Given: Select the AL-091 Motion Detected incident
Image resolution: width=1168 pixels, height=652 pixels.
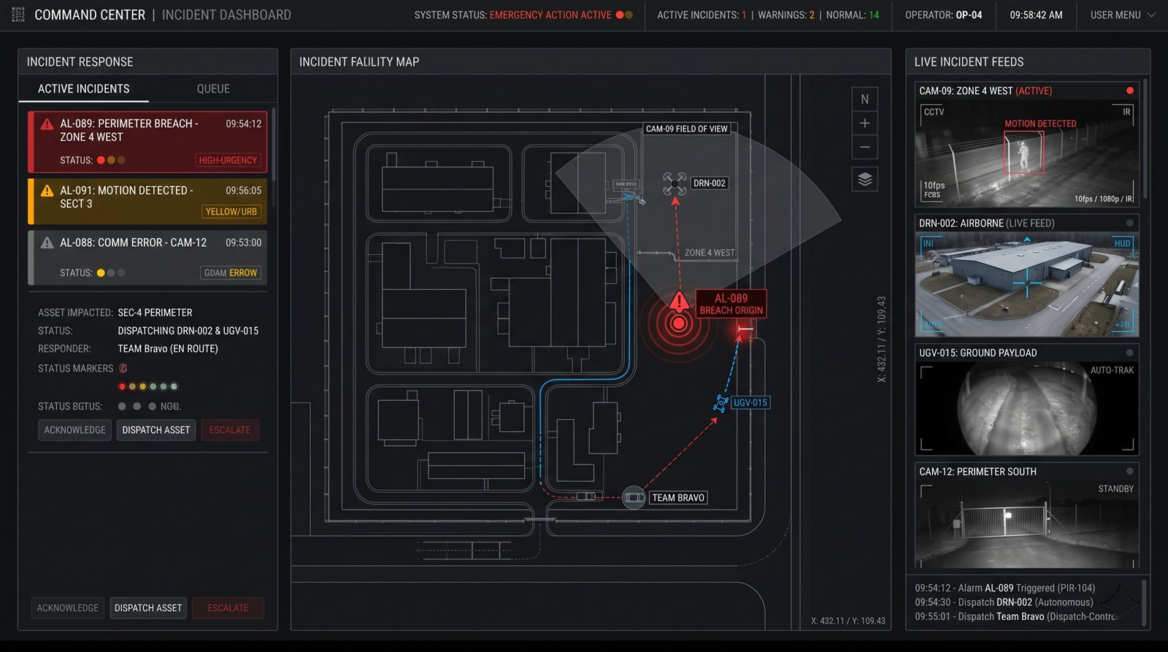Looking at the screenshot, I should pos(147,201).
